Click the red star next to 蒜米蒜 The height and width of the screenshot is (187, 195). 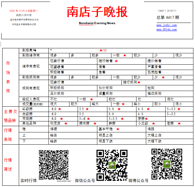pyautogui.click(x=95, y=124)
